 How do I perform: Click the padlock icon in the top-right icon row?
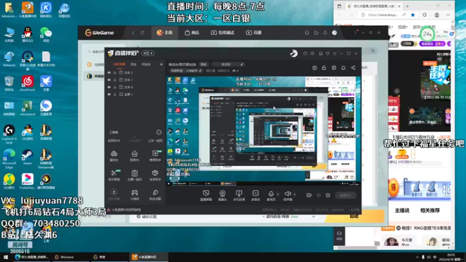point(324,68)
